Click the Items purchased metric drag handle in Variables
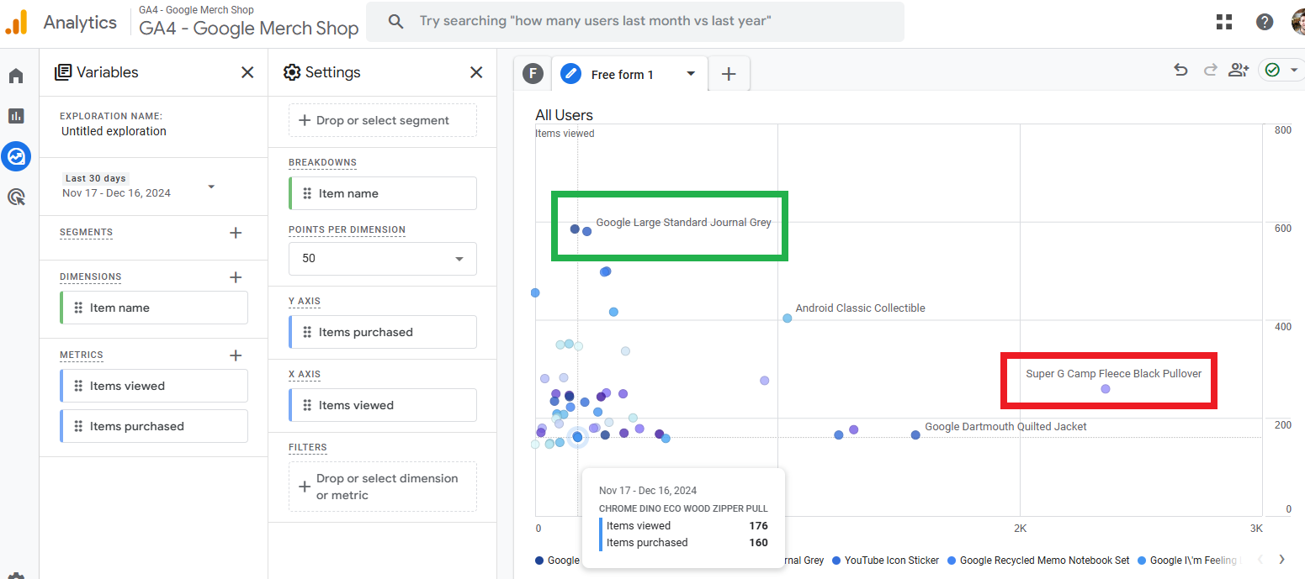The height and width of the screenshot is (579, 1305). (78, 426)
